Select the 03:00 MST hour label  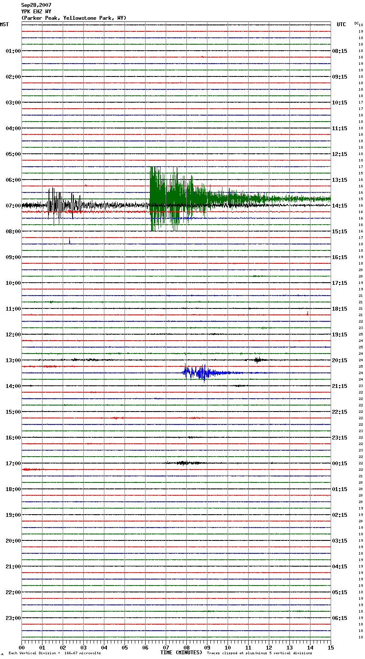pos(13,103)
